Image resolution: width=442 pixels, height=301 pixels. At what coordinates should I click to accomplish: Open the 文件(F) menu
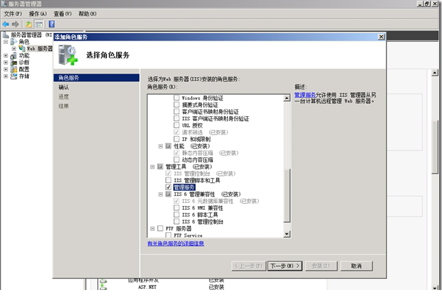(x=12, y=14)
